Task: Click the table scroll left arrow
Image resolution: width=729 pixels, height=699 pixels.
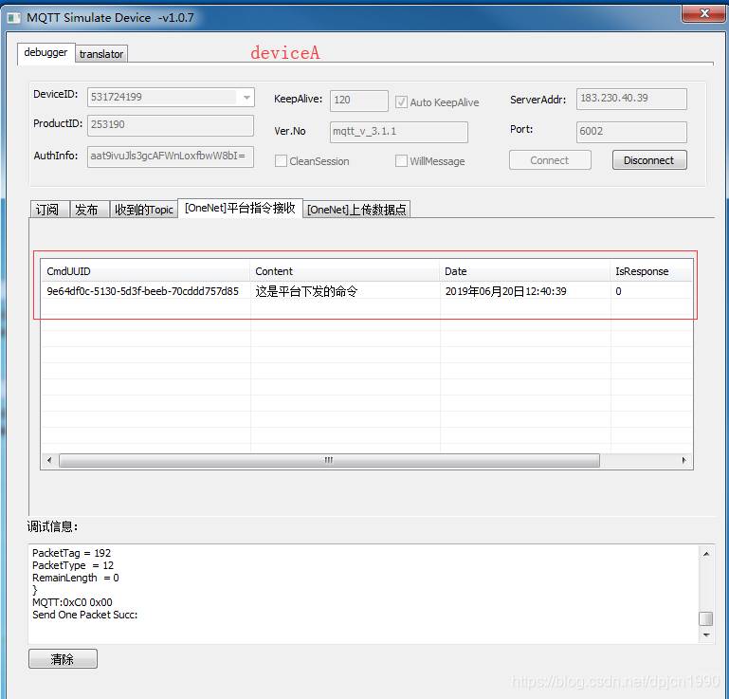Action: [49, 460]
